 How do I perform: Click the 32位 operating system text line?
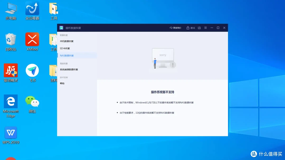click(147, 113)
